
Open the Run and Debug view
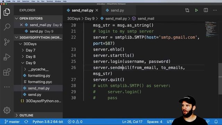click(x=7, y=57)
